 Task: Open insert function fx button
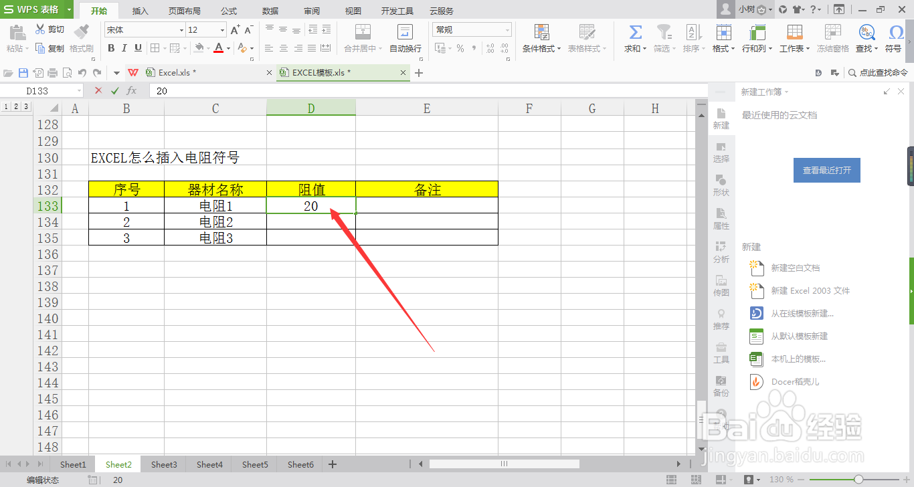[x=132, y=91]
